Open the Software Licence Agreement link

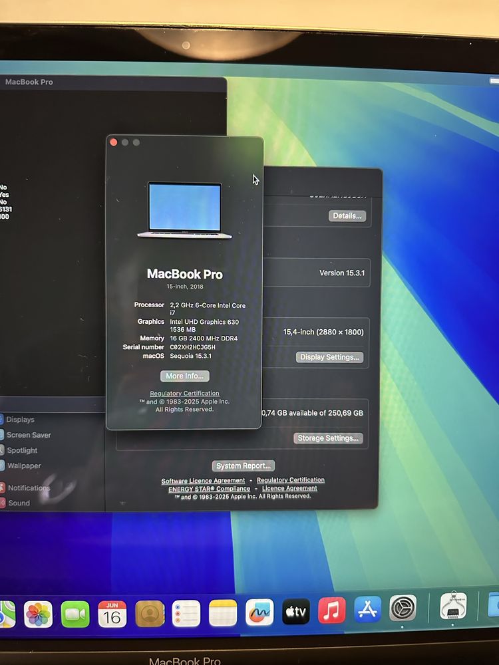(203, 481)
